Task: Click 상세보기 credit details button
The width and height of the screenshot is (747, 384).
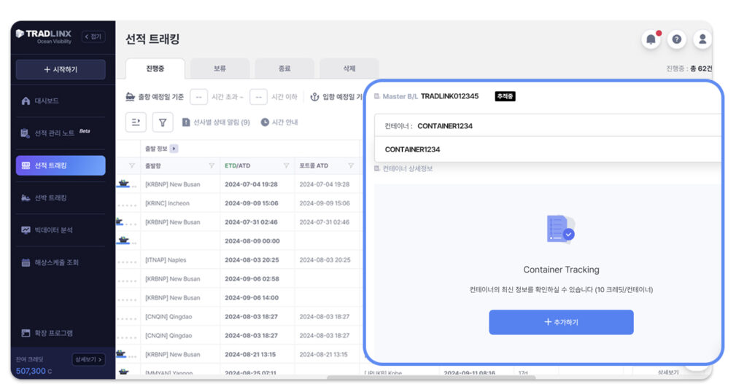Action: [x=88, y=360]
